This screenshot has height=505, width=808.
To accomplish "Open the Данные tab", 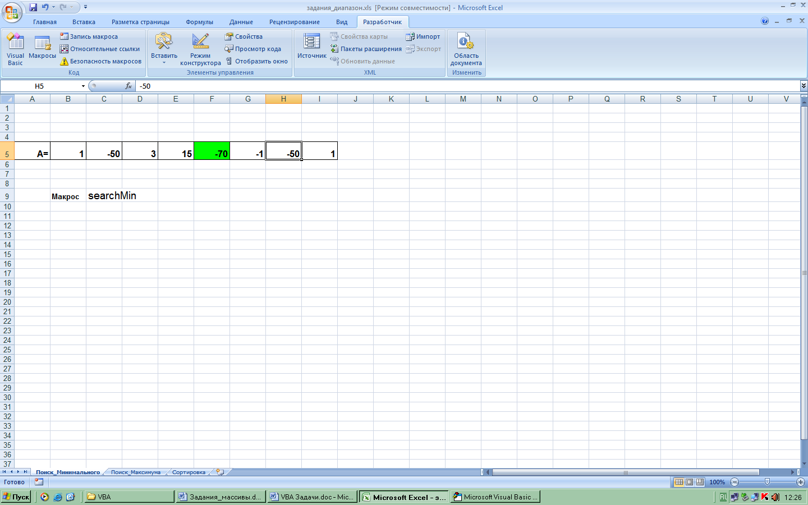I will click(x=241, y=22).
